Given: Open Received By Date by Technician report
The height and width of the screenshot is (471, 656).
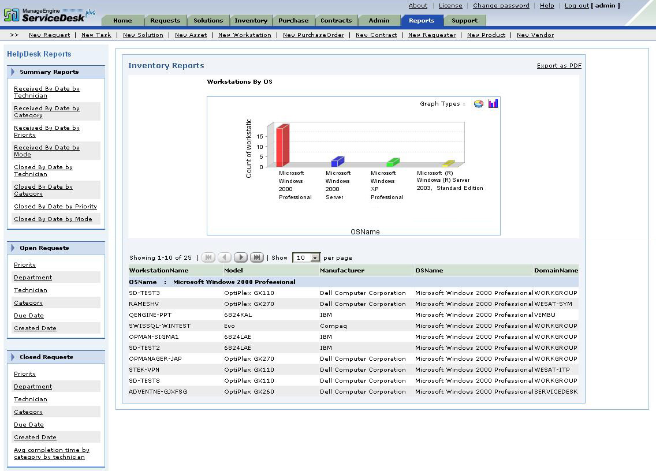Looking at the screenshot, I should point(46,92).
